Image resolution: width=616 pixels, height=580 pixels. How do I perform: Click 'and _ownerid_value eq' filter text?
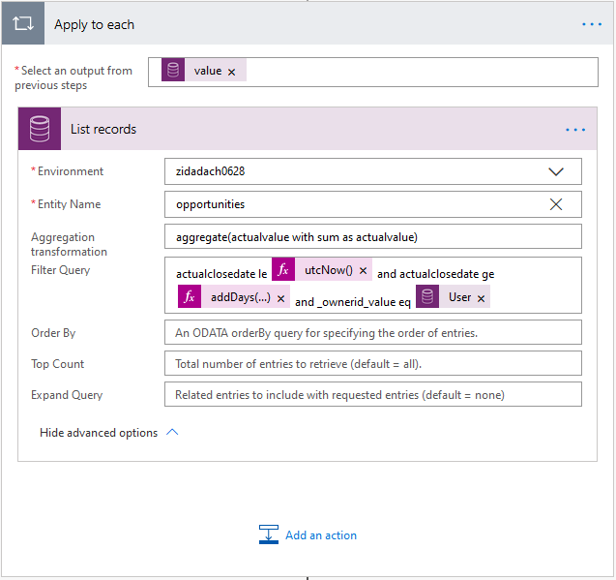coord(353,302)
